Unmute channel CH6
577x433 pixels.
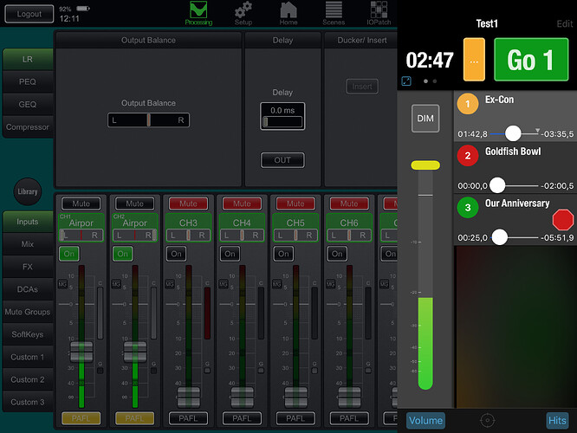(349, 204)
